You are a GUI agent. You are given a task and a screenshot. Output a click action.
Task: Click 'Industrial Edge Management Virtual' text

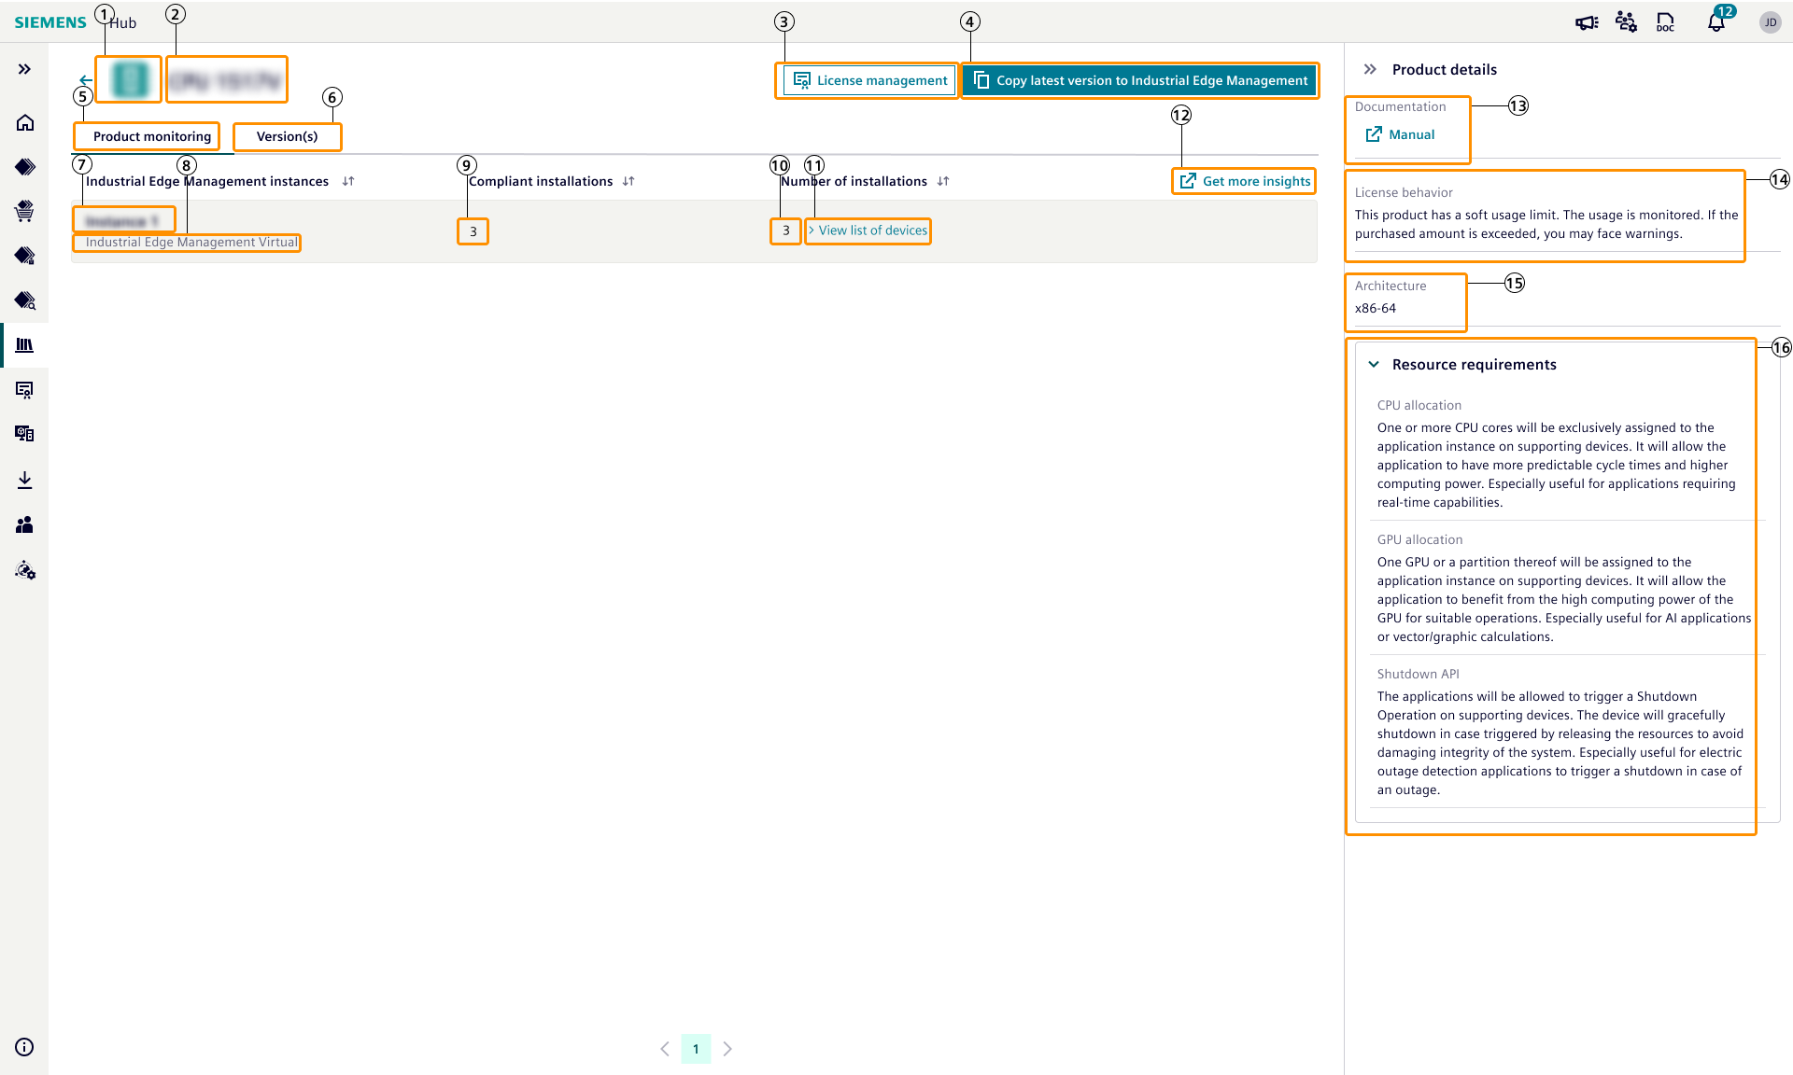click(x=191, y=243)
